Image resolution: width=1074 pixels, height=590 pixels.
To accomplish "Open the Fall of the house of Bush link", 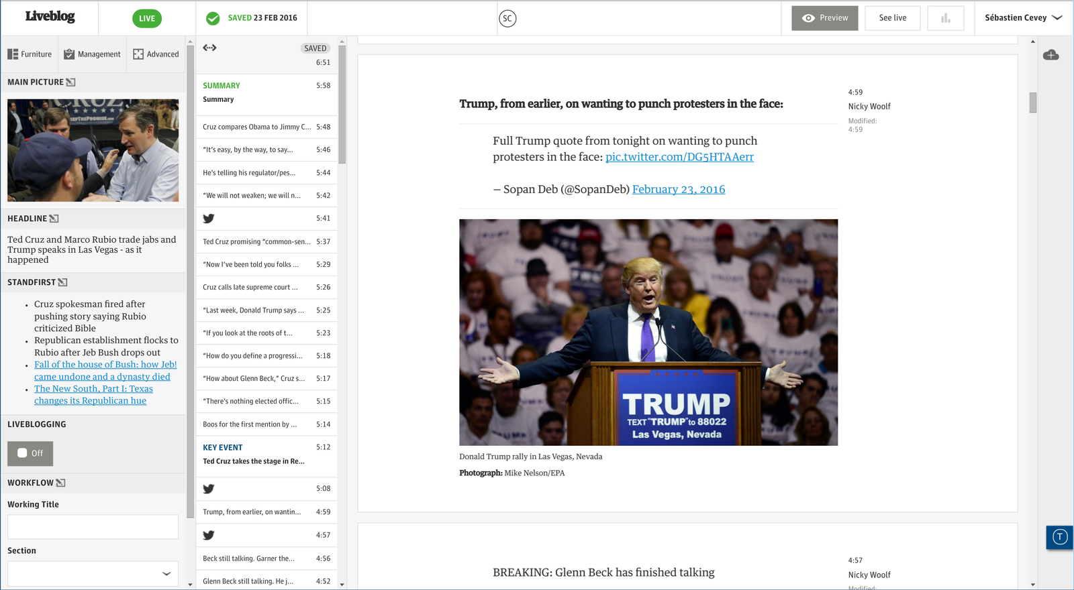I will coord(105,371).
